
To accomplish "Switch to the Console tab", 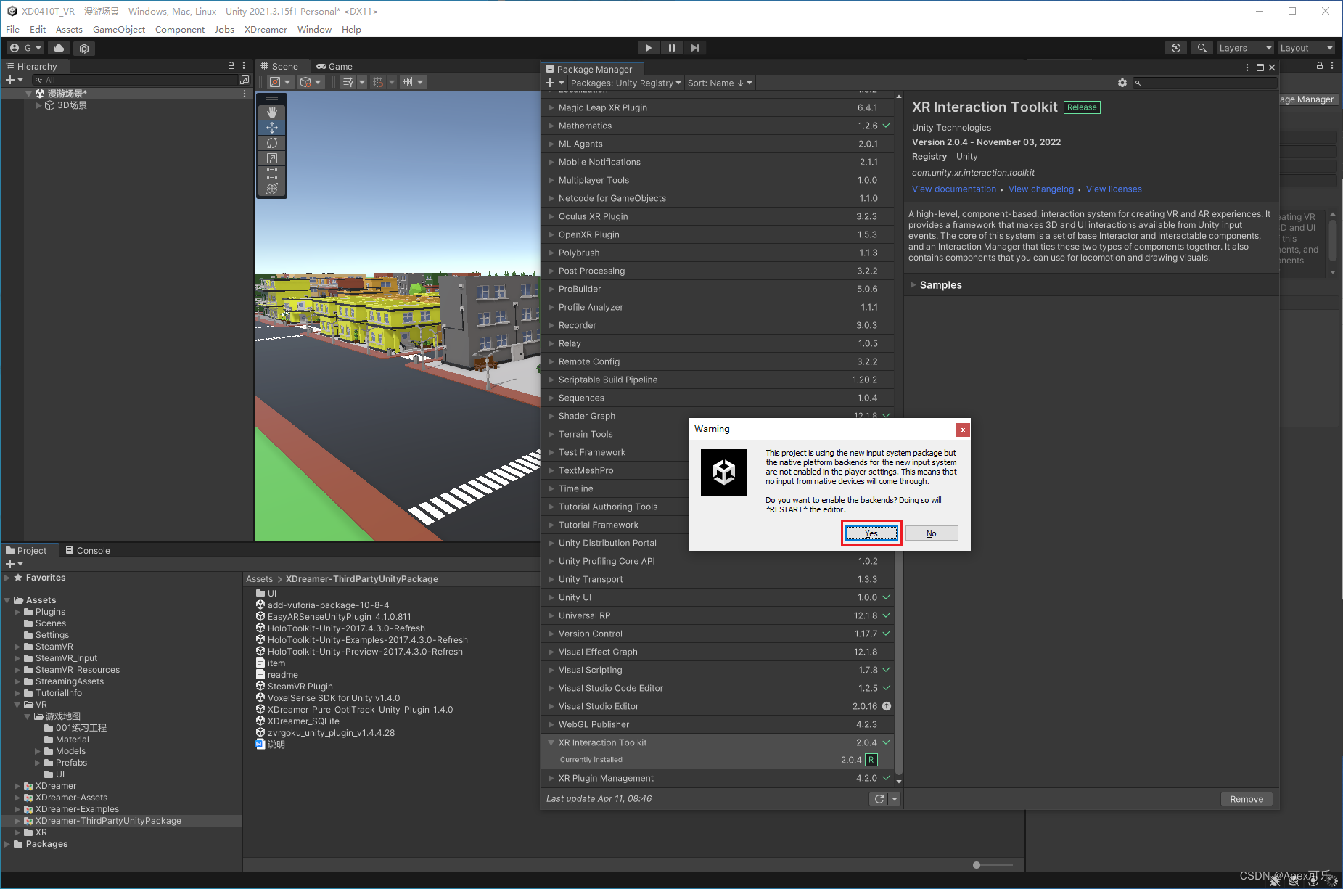I will pyautogui.click(x=88, y=550).
